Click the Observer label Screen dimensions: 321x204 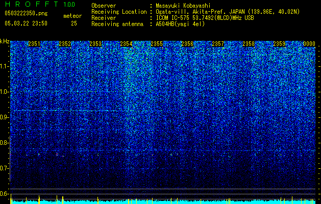point(104,6)
